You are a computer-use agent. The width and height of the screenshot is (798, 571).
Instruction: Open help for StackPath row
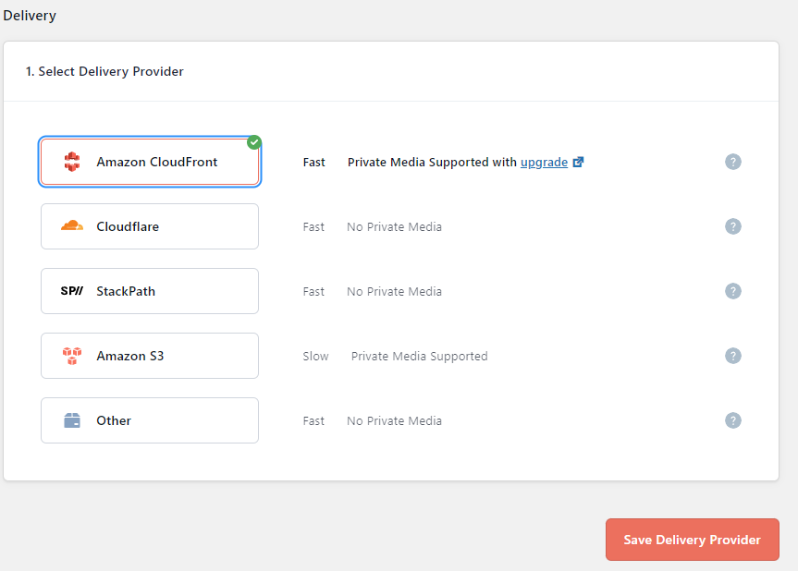[x=733, y=291]
